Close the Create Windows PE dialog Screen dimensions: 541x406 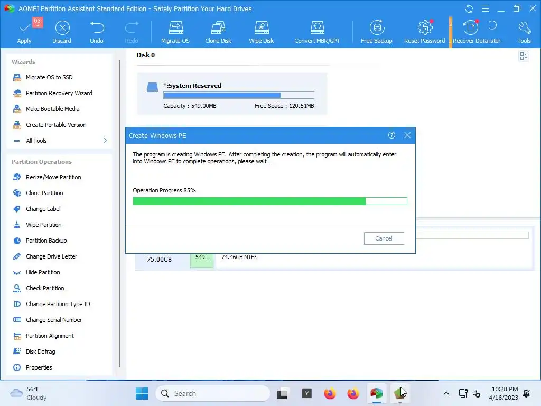click(407, 135)
